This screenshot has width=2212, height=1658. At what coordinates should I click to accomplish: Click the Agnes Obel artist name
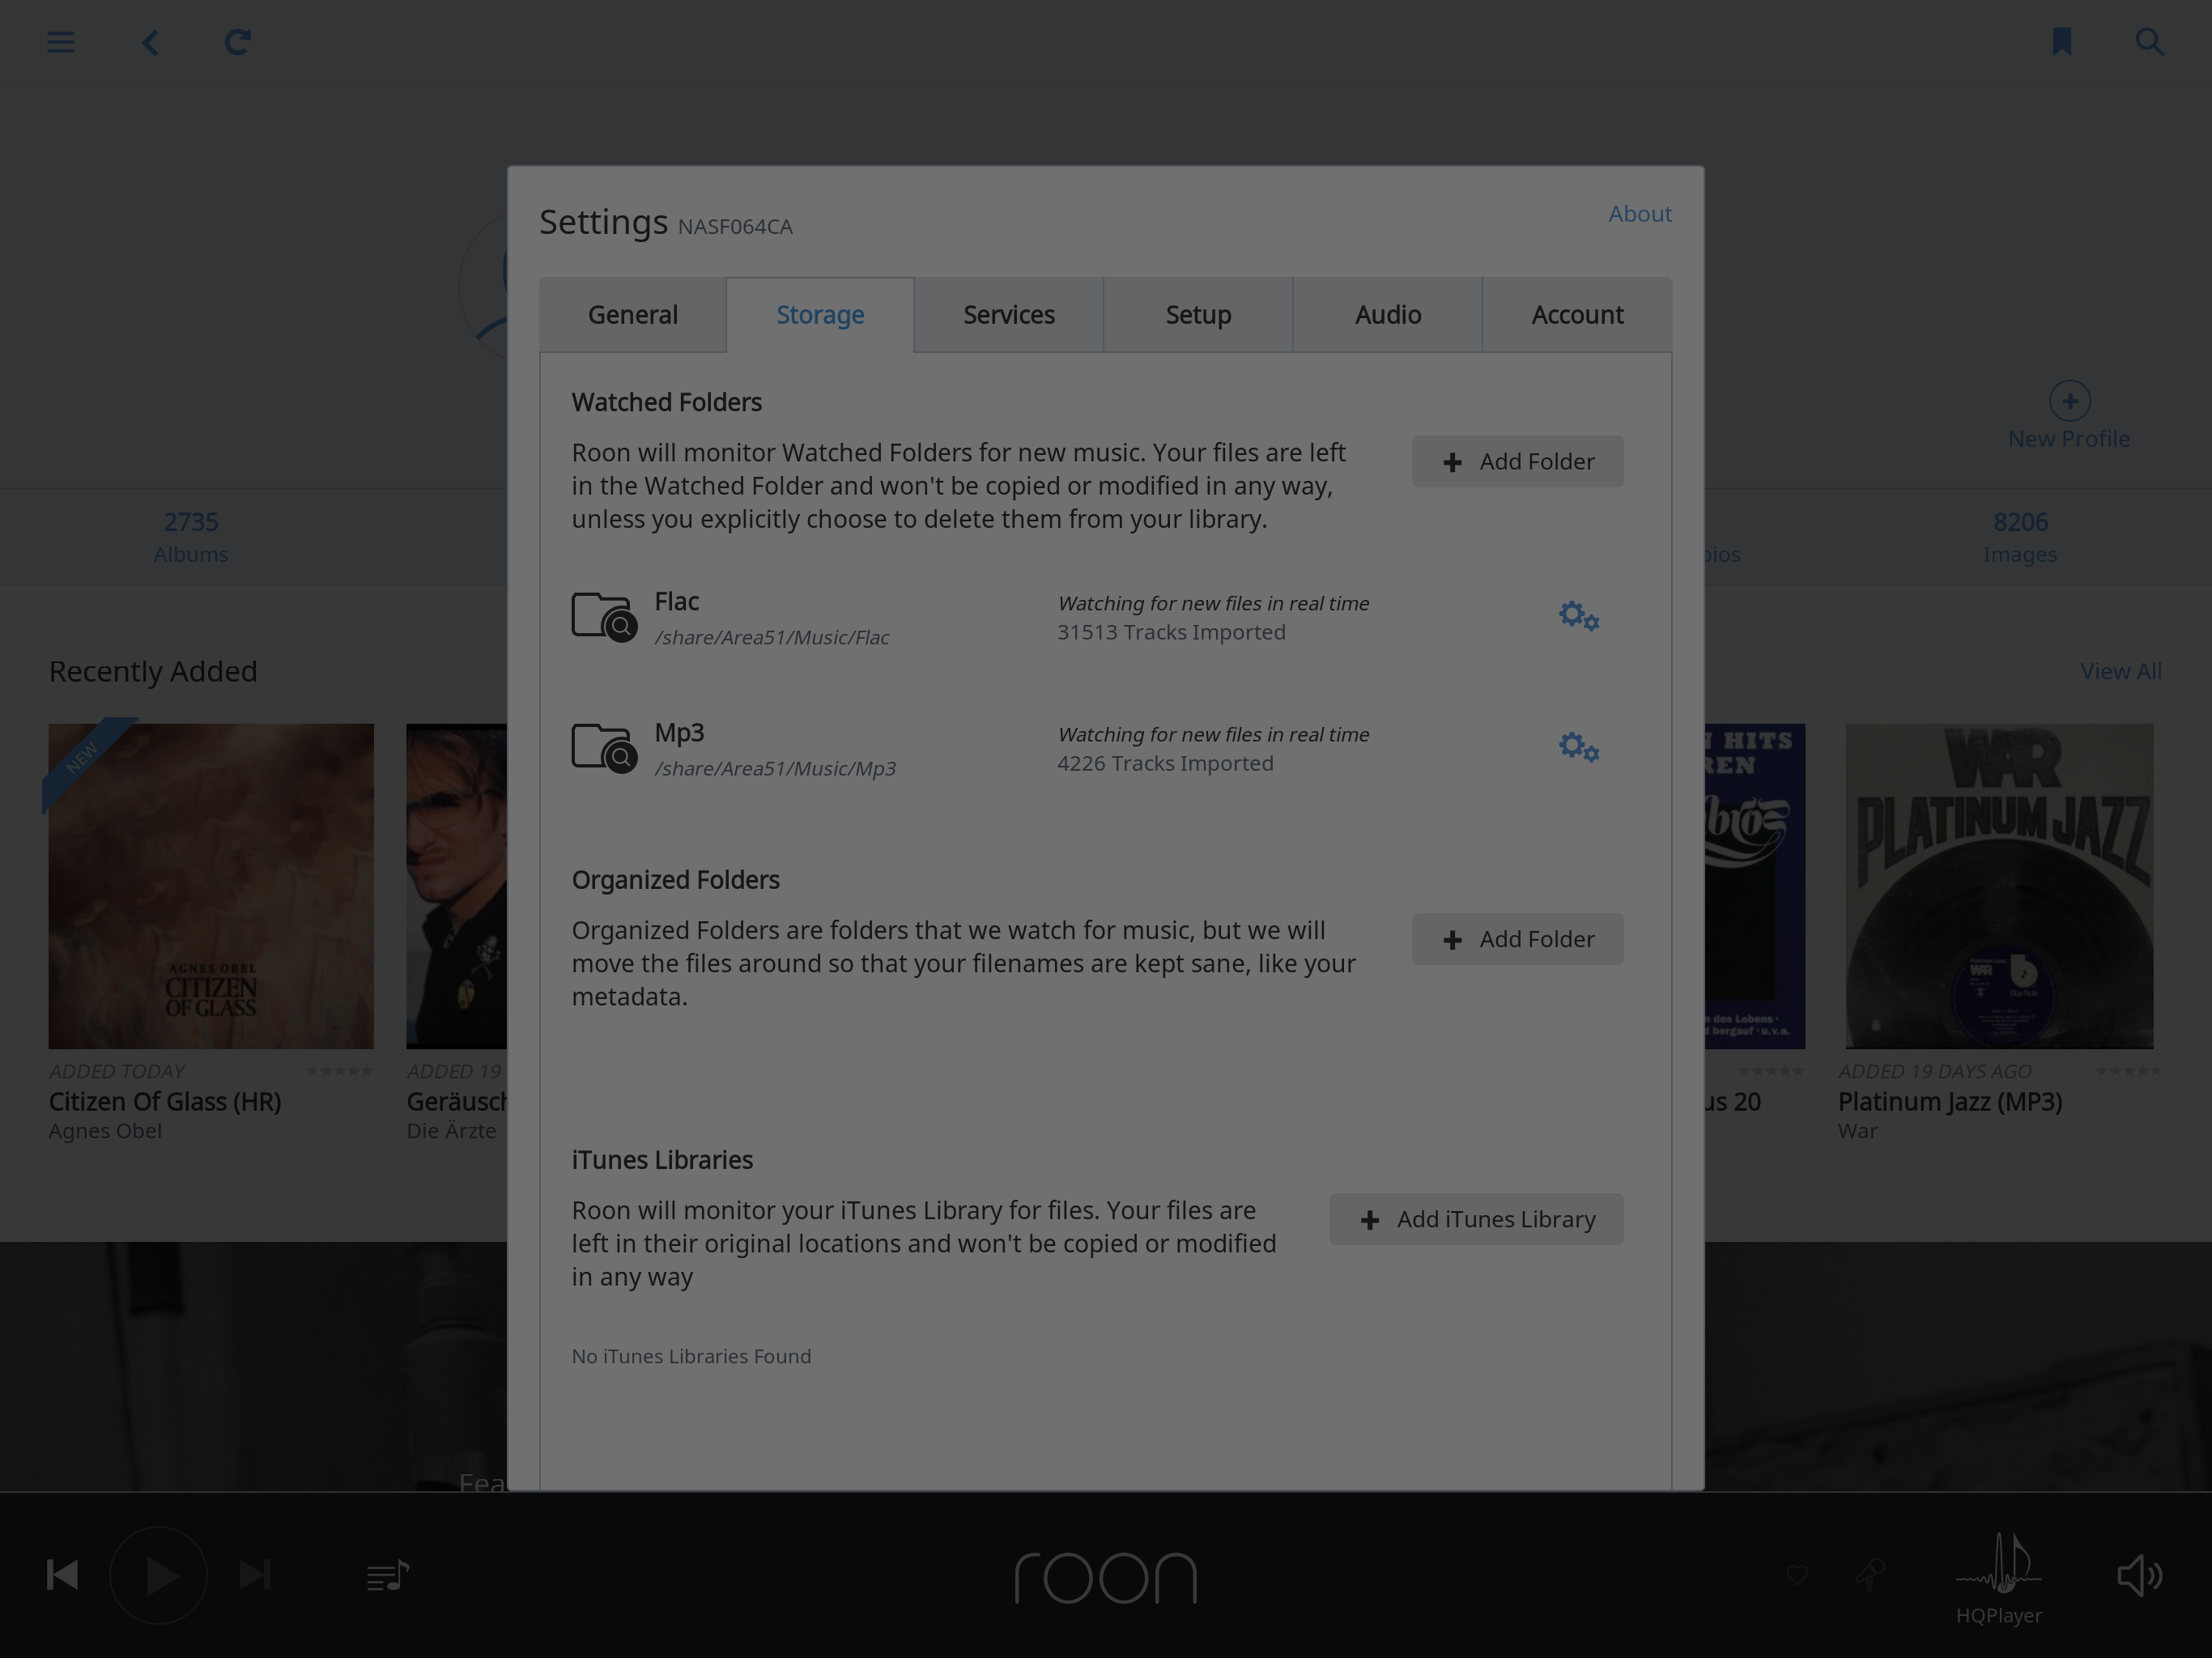105,1131
